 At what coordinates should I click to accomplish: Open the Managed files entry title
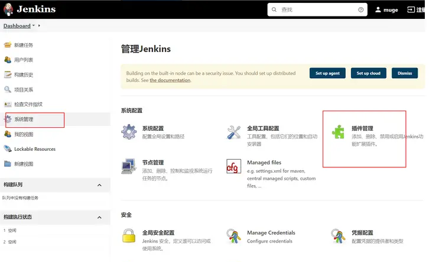[264, 163]
